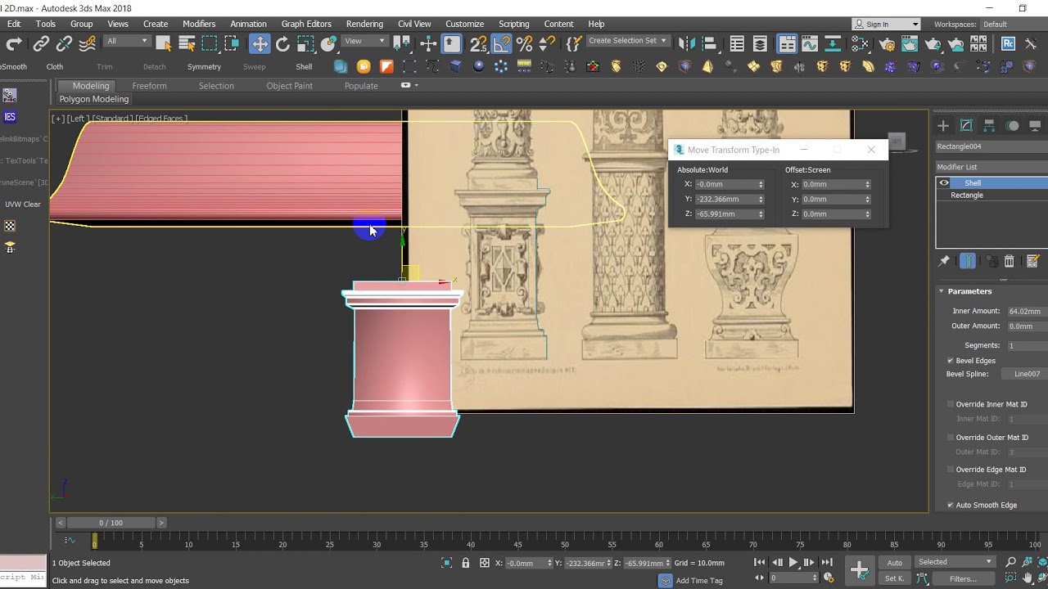Viewport: 1048px width, 589px height.
Task: Open the Graph Editors menu
Action: pos(306,24)
